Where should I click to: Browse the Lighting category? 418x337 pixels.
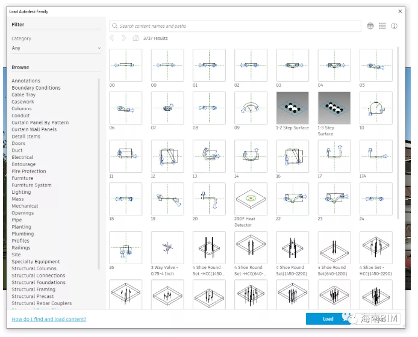[x=21, y=192]
